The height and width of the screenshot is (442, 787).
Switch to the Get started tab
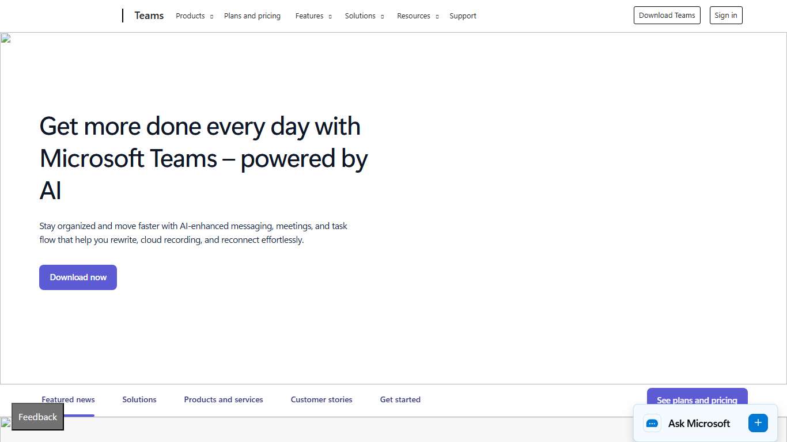tap(400, 399)
